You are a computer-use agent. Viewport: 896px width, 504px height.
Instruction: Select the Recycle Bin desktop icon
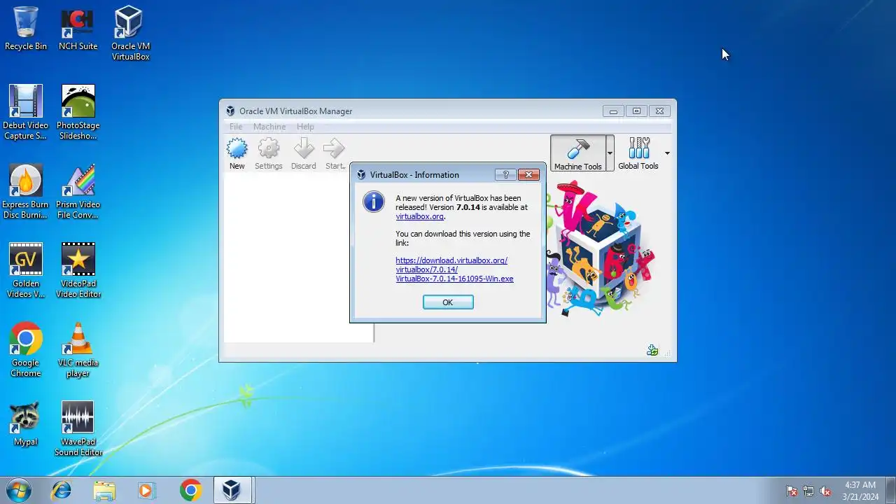(x=26, y=29)
